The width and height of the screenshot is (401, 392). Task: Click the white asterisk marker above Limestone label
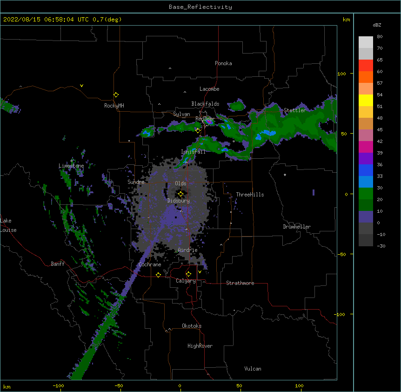[72, 161]
